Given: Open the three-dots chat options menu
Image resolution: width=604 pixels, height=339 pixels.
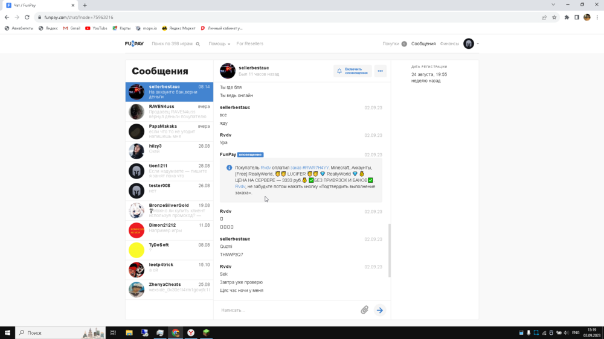Looking at the screenshot, I should point(380,71).
